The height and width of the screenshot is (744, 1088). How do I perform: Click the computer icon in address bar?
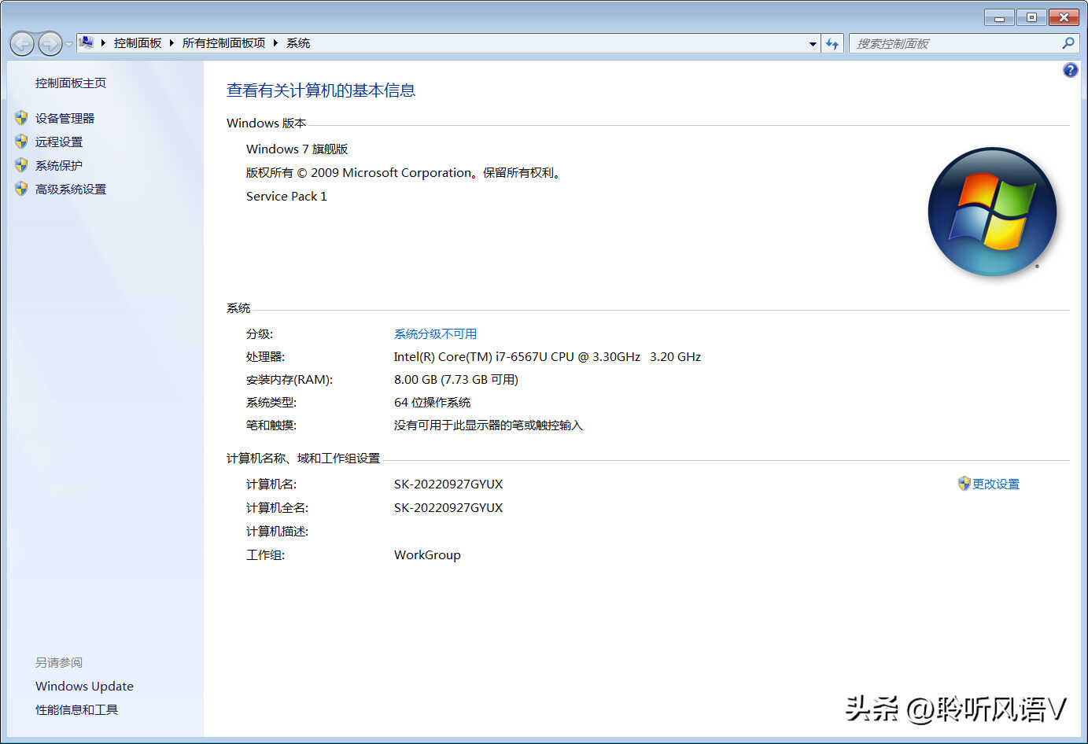87,42
